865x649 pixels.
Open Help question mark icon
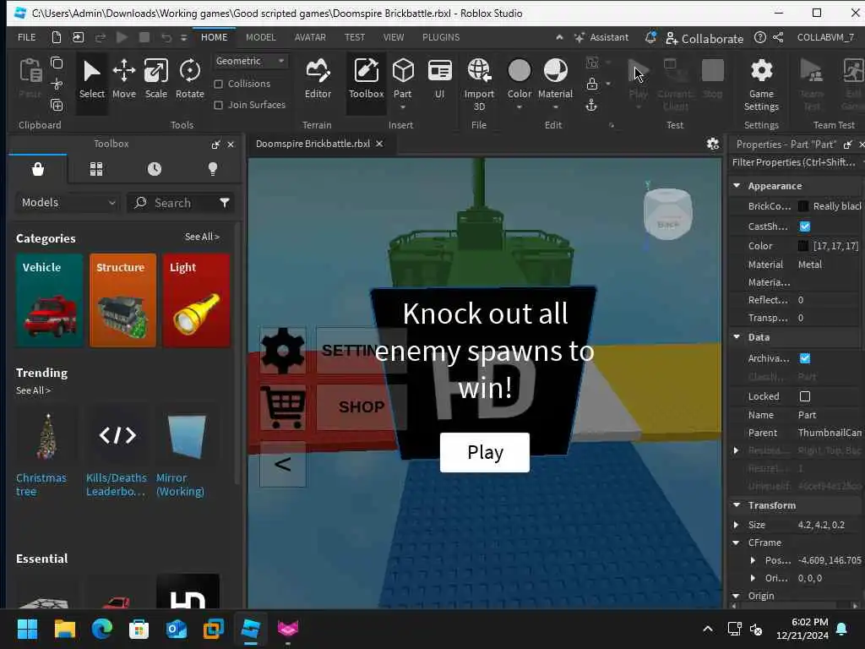(x=759, y=37)
